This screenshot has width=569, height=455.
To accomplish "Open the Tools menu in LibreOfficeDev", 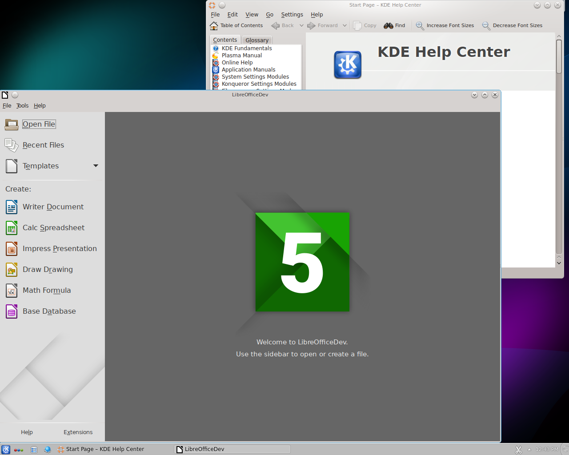I will coord(22,106).
